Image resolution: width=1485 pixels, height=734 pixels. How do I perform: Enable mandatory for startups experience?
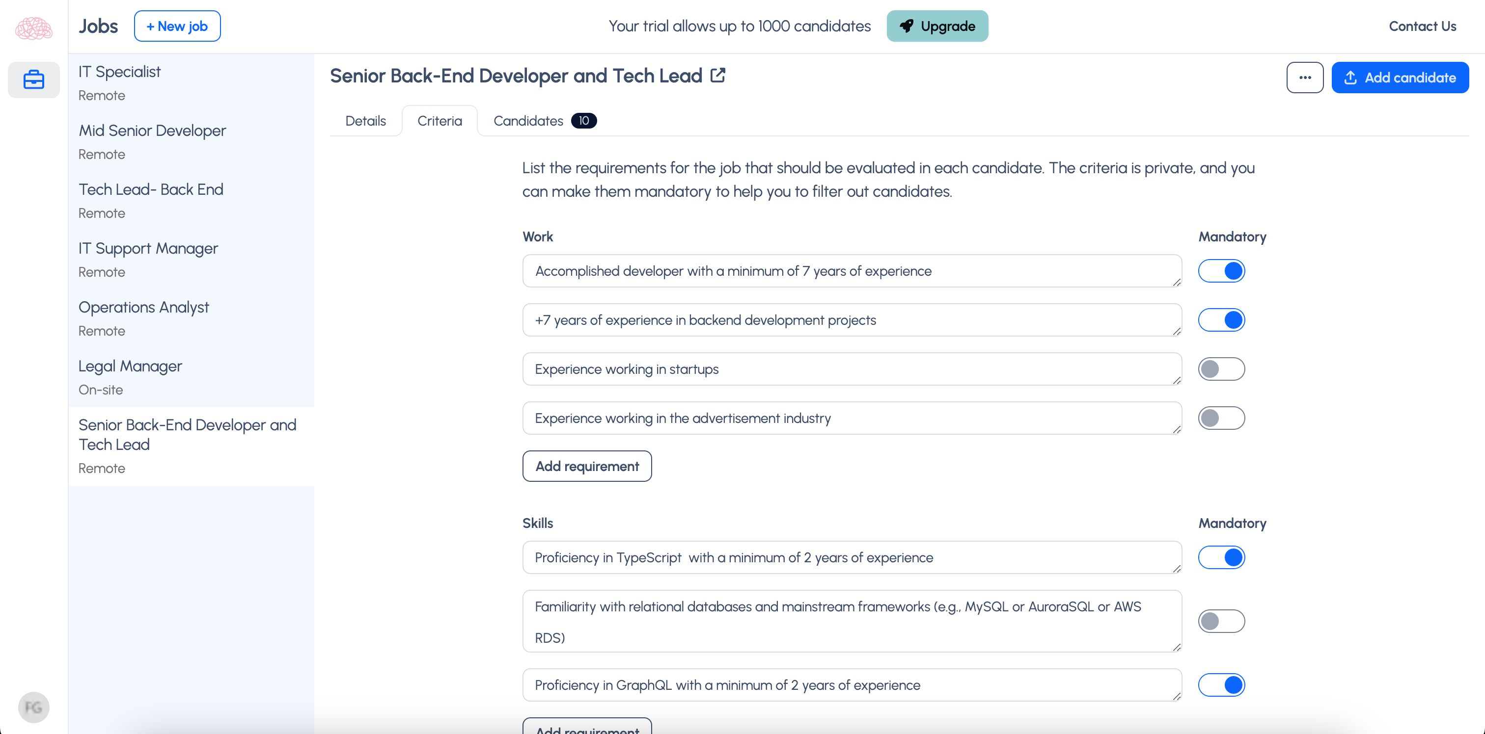(x=1221, y=369)
